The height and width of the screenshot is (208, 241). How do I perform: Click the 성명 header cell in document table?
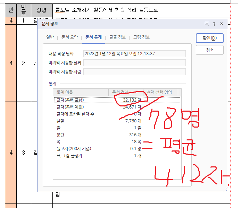[x=42, y=10]
